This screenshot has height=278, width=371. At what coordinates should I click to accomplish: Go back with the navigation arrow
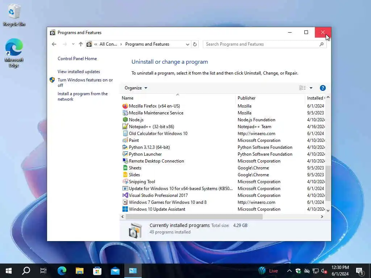pyautogui.click(x=54, y=44)
